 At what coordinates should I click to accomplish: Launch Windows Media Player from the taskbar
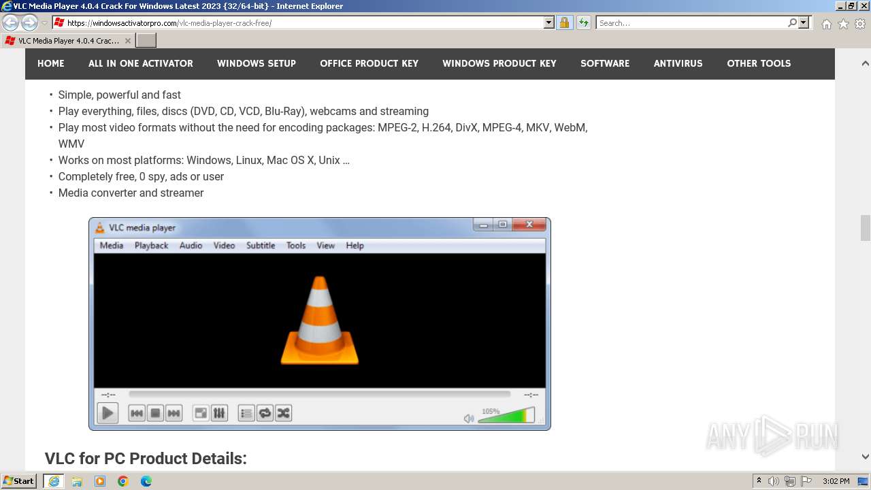tap(100, 481)
